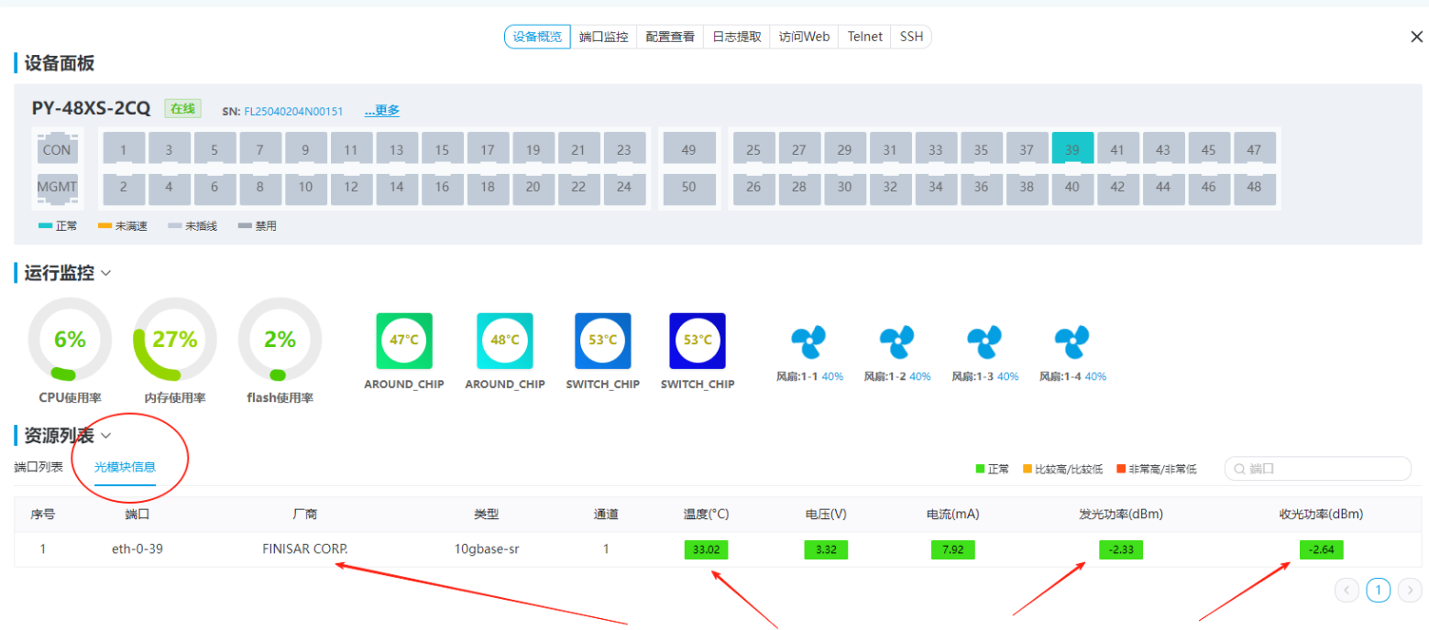
Task: Click the red 非常高/非常低 legend swatch
Action: pos(1120,469)
